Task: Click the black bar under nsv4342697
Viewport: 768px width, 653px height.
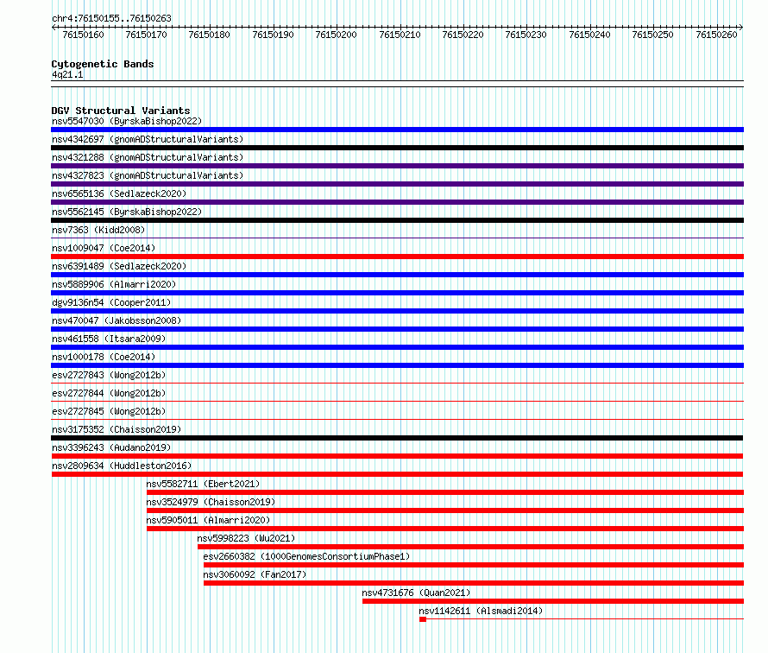Action: tap(397, 148)
